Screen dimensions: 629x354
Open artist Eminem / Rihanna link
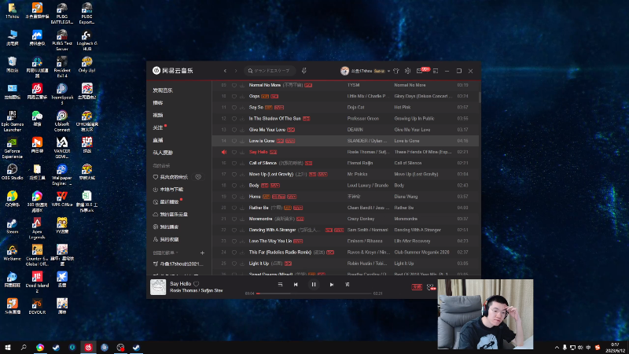(x=365, y=242)
